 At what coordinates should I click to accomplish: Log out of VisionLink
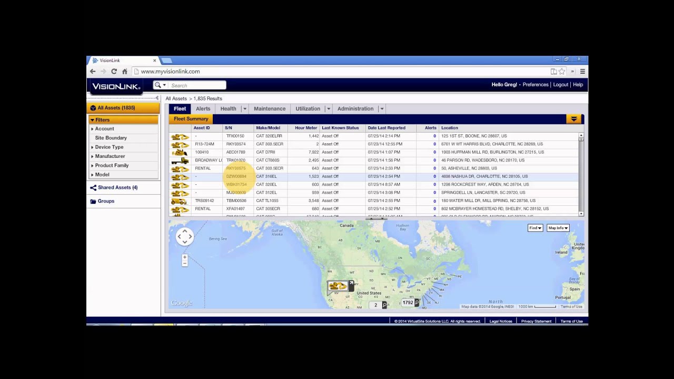point(561,85)
